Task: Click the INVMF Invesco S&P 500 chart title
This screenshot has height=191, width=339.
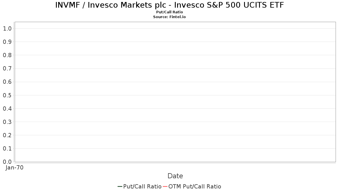Action: [x=169, y=5]
